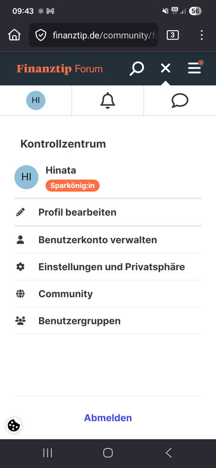Tap the browser home icon
Screen dimensions: 216x468
click(14, 35)
